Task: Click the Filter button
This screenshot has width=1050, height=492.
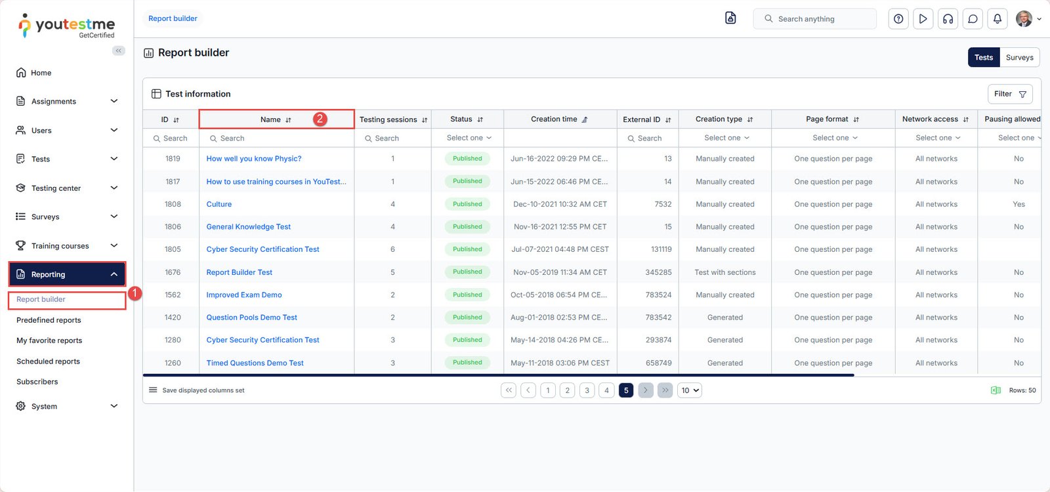Action: click(x=1009, y=94)
